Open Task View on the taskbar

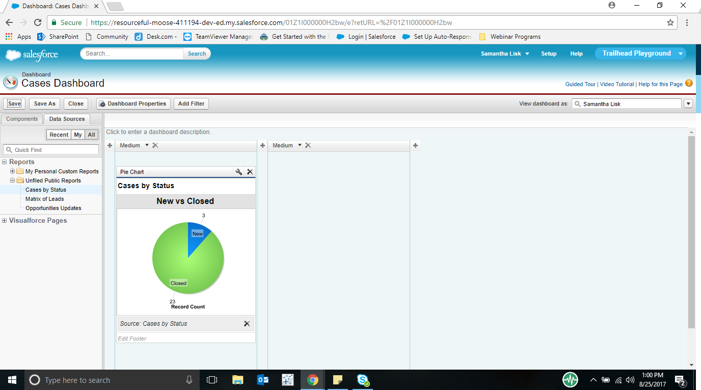[x=212, y=380]
